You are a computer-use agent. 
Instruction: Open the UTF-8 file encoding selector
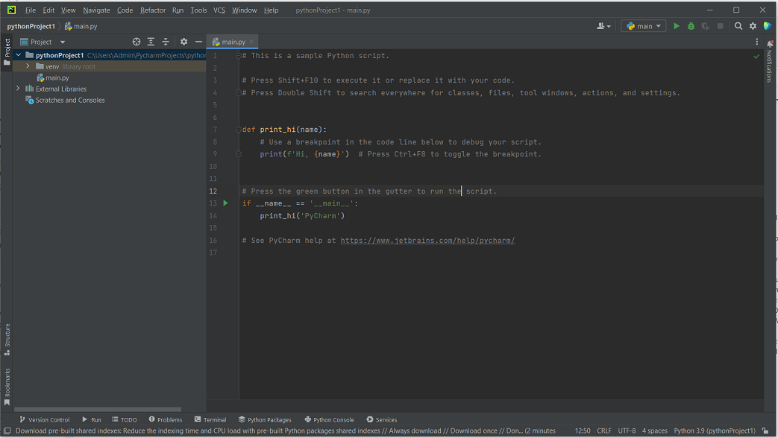(627, 431)
